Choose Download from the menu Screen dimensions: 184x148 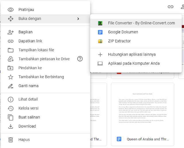pyautogui.click(x=45, y=126)
